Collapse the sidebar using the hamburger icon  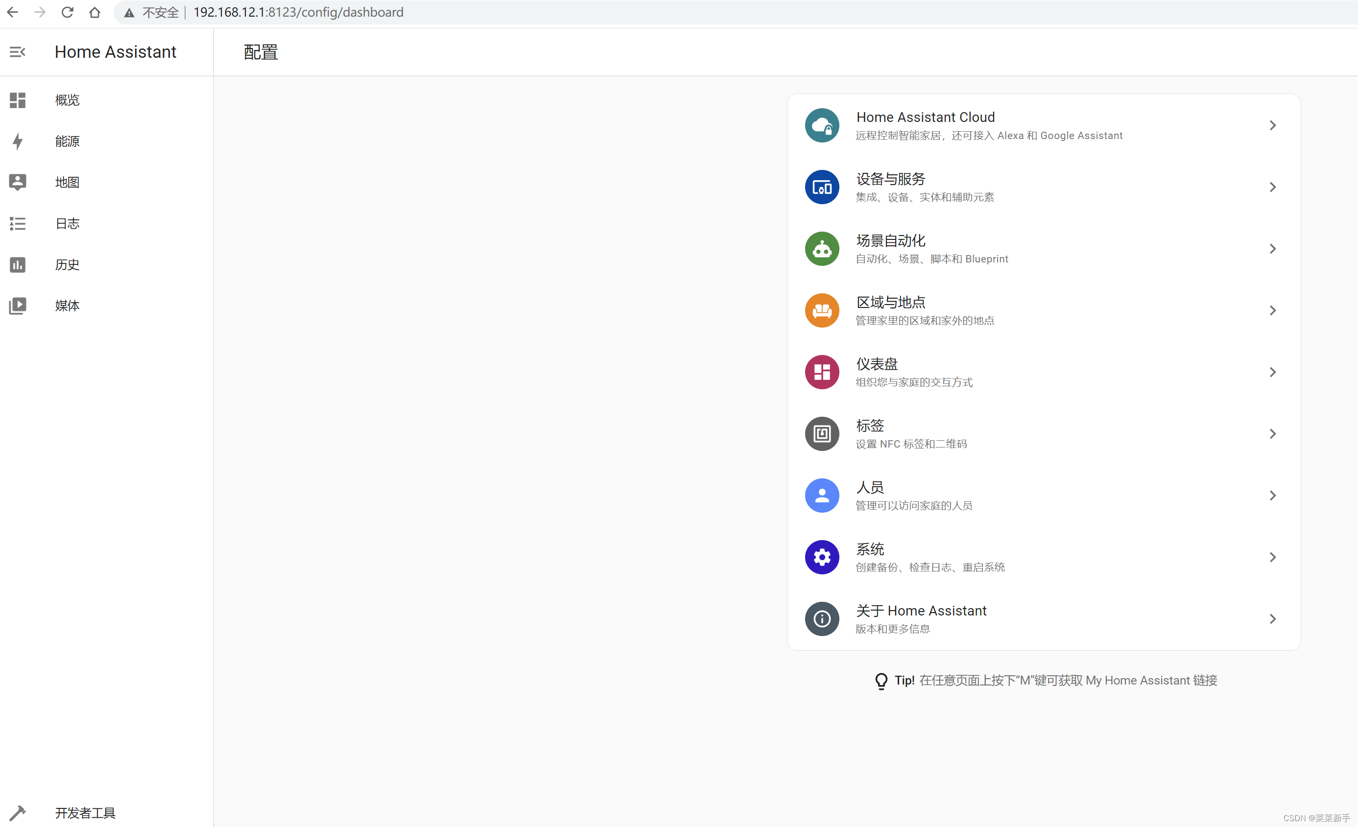click(x=17, y=52)
